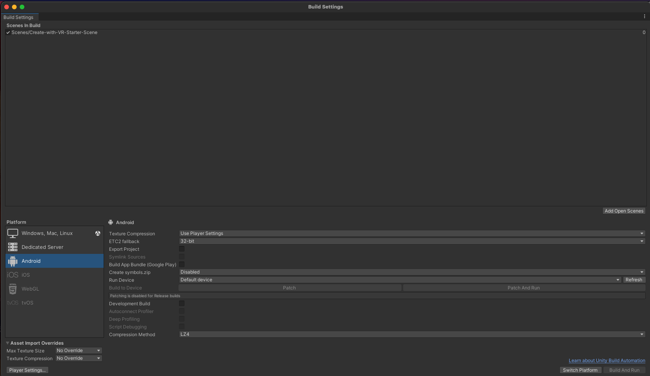Collapse the Asset Import Overrides section
This screenshot has height=376, width=650.
click(x=8, y=343)
